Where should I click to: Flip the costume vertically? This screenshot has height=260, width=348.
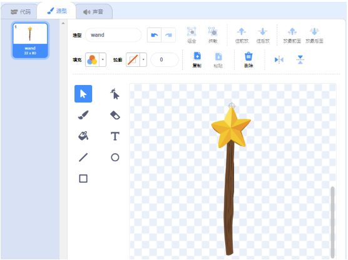tap(300, 59)
